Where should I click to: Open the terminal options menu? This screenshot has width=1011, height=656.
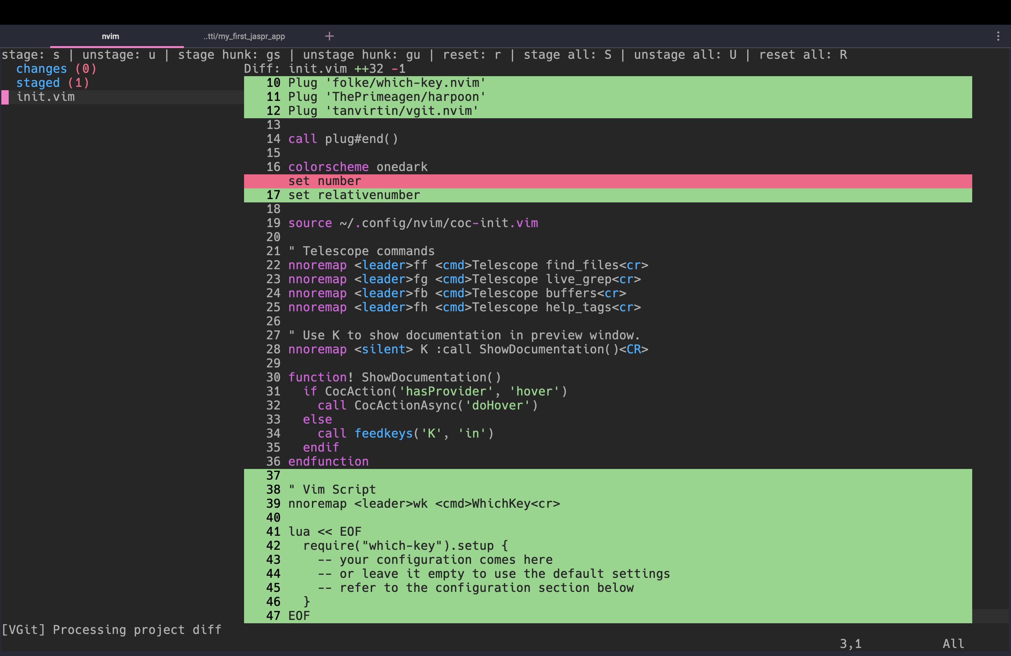998,36
